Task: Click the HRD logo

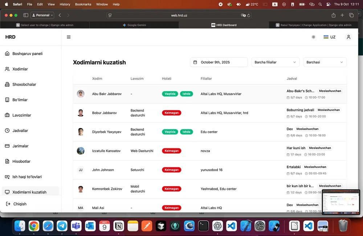Action: point(11,37)
